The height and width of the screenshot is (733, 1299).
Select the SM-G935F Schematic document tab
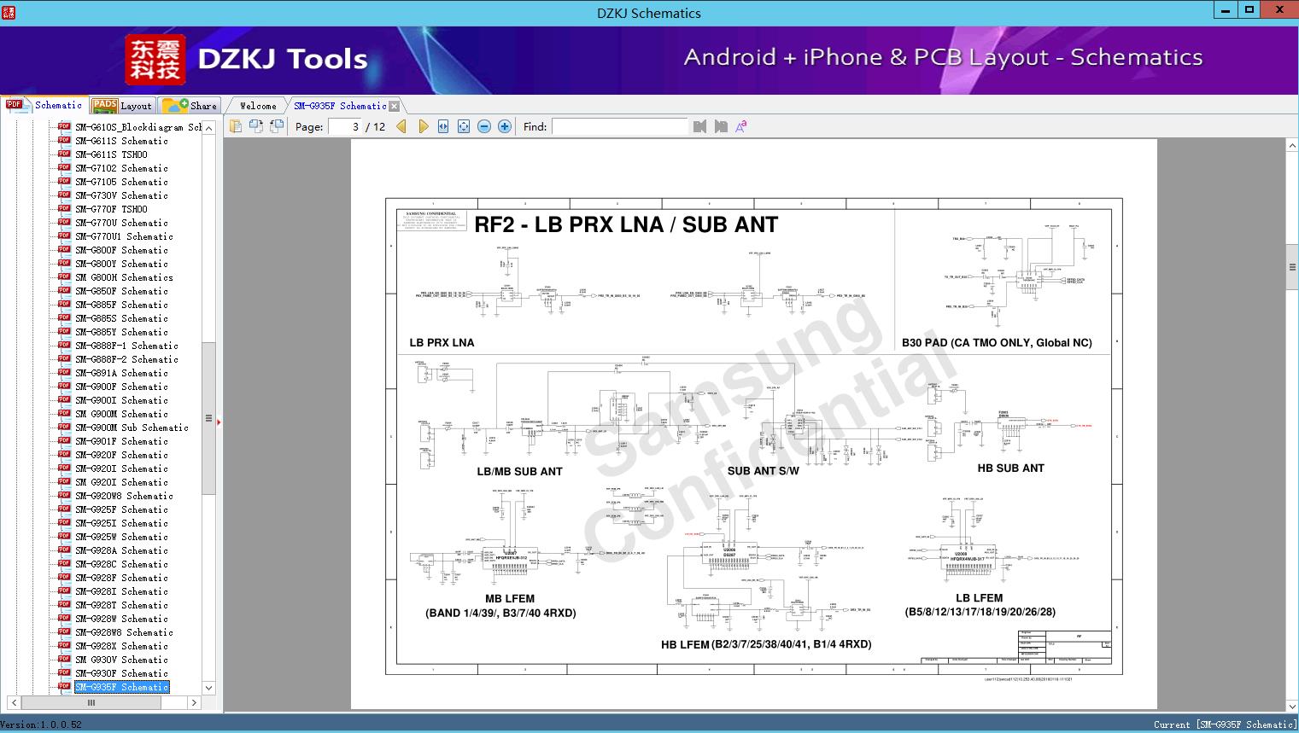click(340, 106)
